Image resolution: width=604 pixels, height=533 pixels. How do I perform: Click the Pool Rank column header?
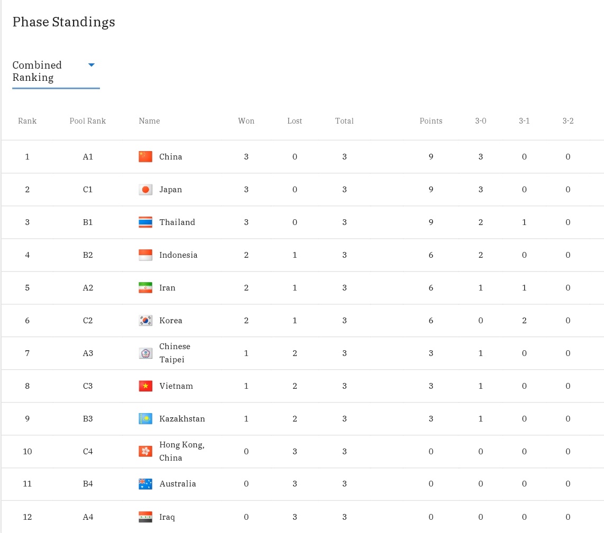(87, 121)
